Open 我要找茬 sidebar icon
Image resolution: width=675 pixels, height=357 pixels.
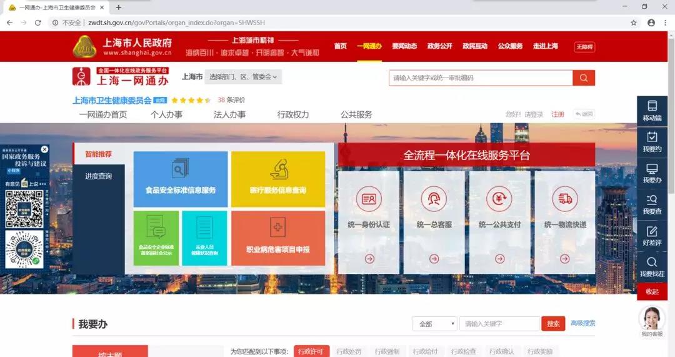pos(652,268)
